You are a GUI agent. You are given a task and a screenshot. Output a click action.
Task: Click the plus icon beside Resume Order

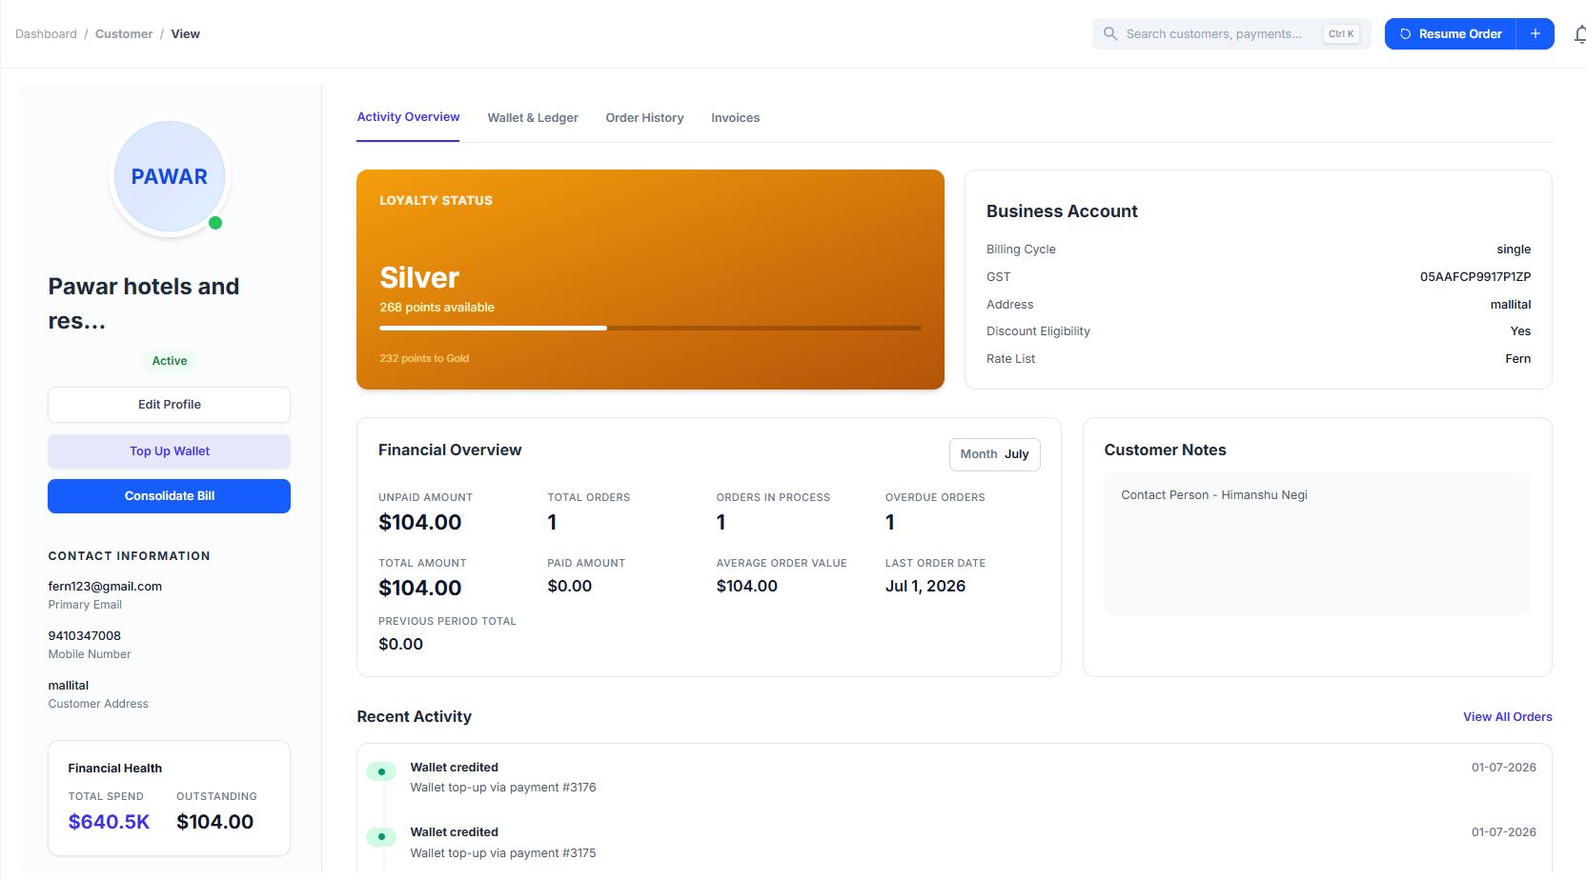click(1535, 33)
